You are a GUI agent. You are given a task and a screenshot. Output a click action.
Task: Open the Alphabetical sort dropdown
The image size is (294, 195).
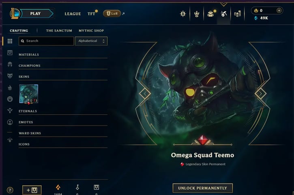tap(91, 41)
